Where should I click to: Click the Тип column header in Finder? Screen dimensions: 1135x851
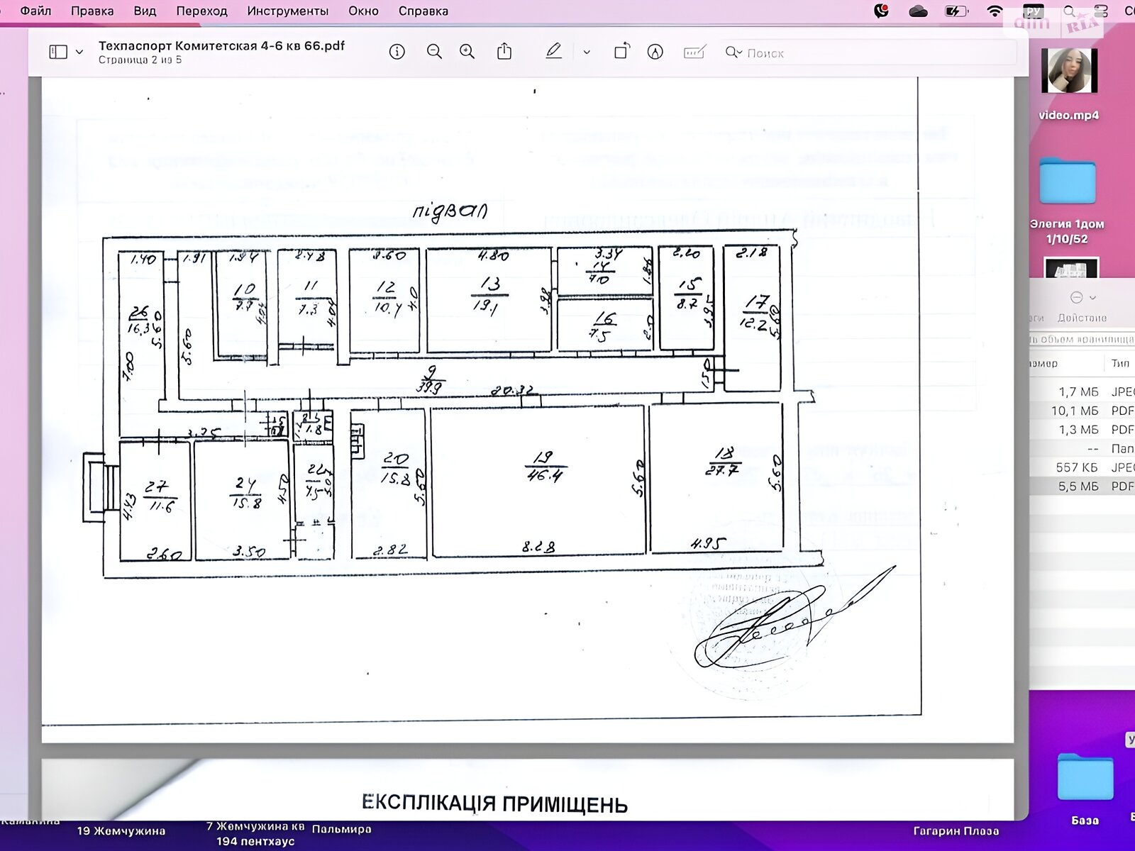click(1120, 363)
